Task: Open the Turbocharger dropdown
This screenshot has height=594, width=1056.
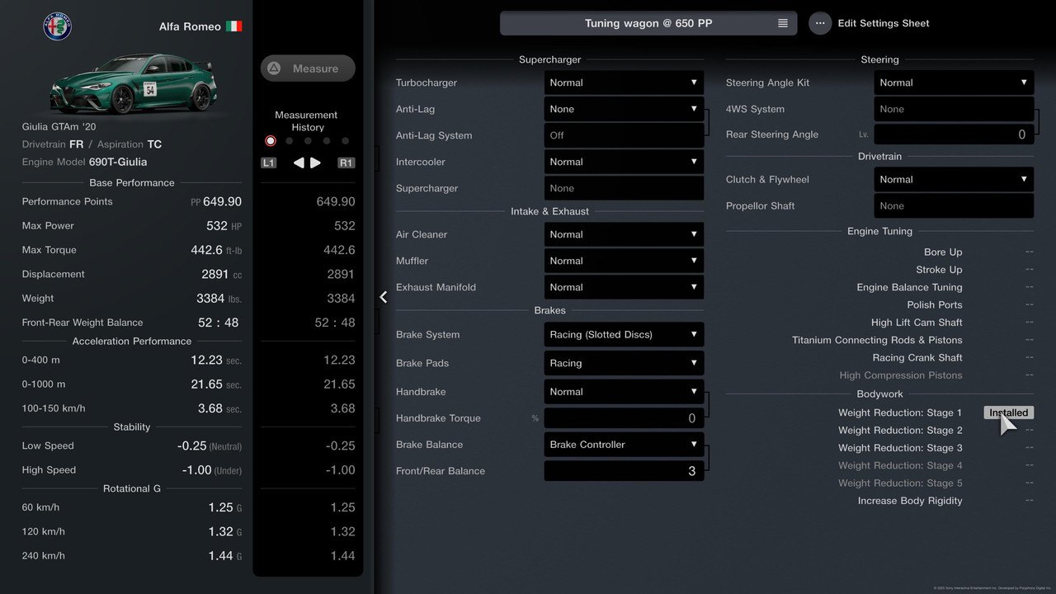Action: [x=624, y=82]
